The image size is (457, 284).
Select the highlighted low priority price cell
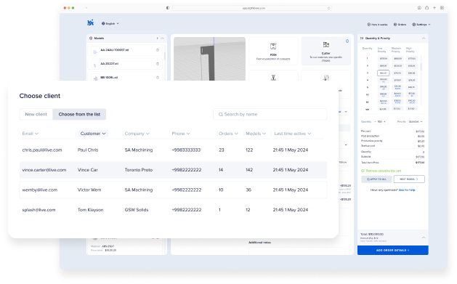coord(384,73)
